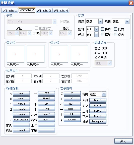Click the UP mapping in 标准控制

coord(46,104)
